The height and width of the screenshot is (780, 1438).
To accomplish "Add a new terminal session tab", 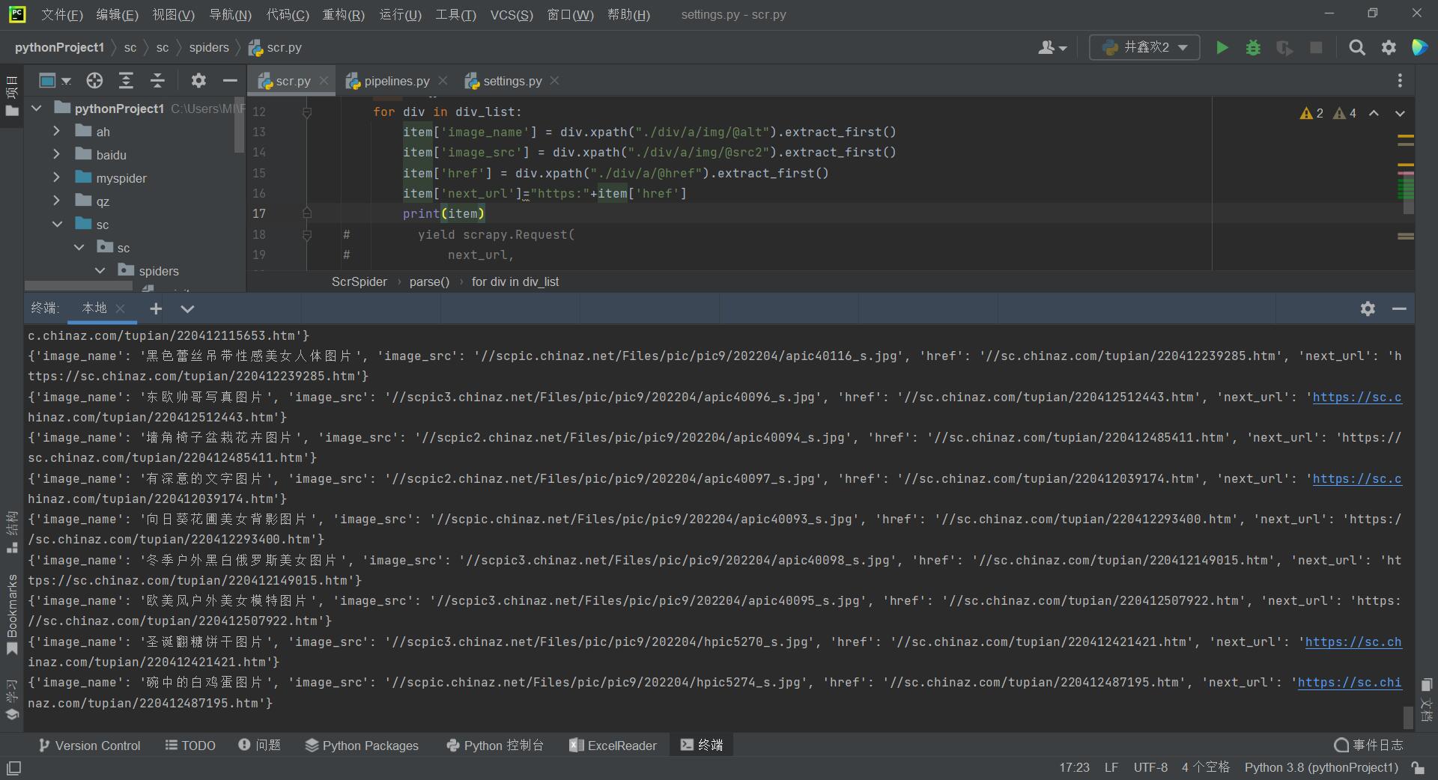I will 156,308.
